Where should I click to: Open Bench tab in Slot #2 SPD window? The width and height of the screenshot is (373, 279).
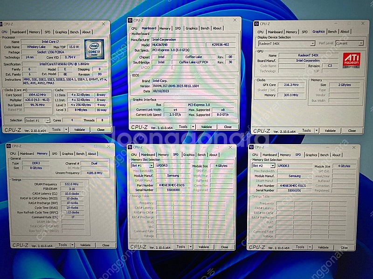[324, 155]
